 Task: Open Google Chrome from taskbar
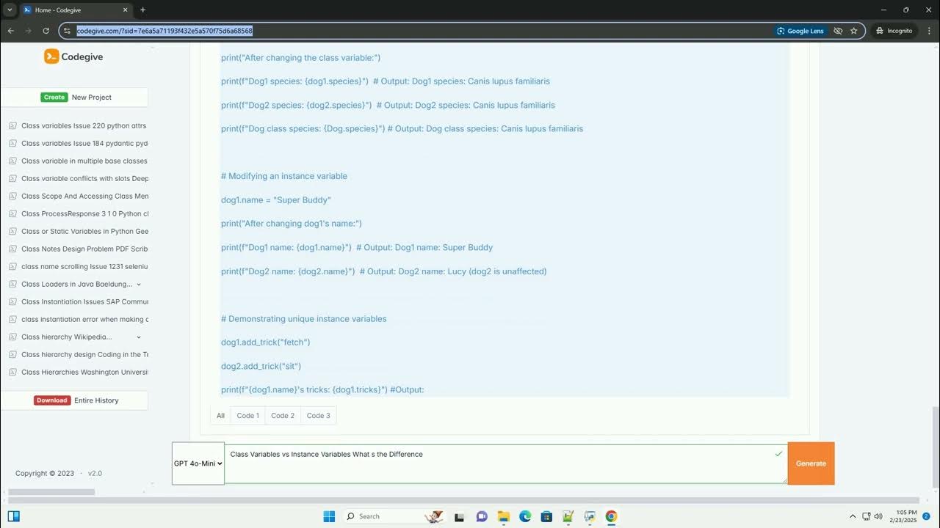point(611,516)
